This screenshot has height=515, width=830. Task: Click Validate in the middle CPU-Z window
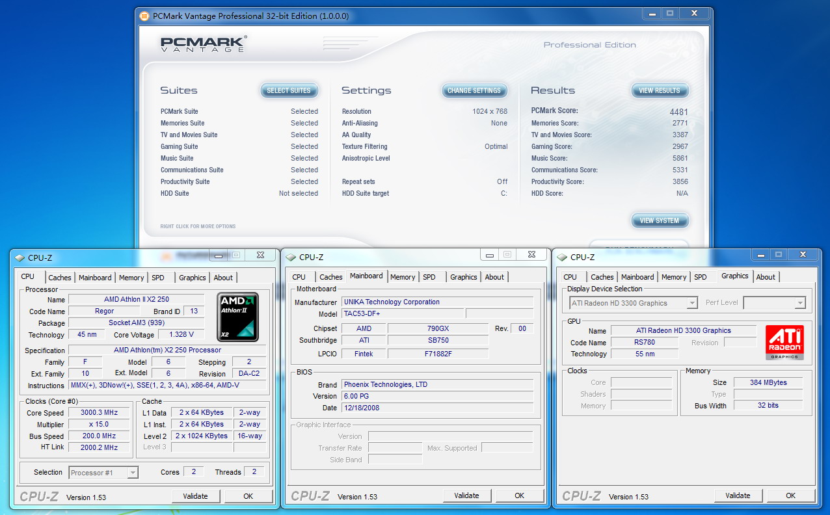(x=466, y=495)
